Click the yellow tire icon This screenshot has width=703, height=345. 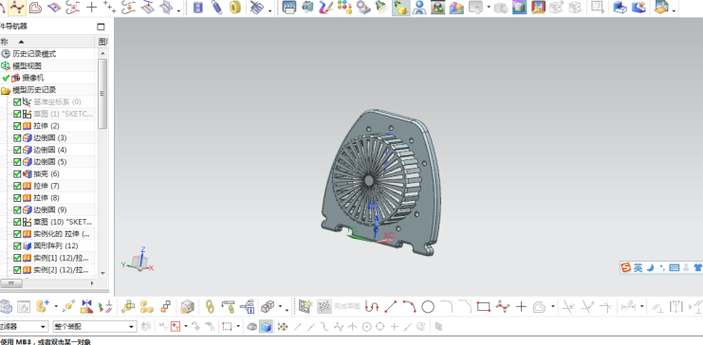pyautogui.click(x=235, y=8)
